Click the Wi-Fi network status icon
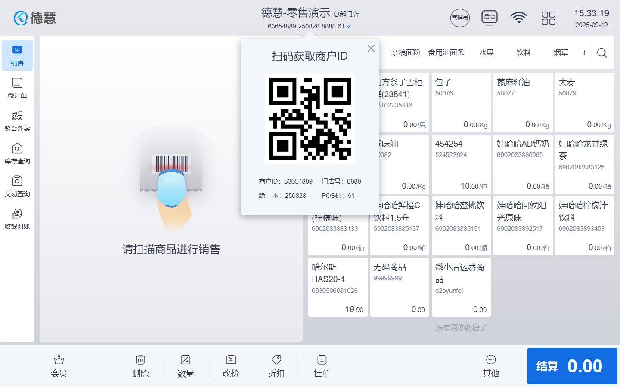 519,18
